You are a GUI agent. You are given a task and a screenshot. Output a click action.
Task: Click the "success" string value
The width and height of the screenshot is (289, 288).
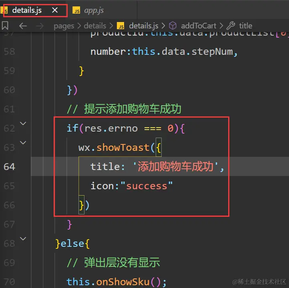pos(147,186)
